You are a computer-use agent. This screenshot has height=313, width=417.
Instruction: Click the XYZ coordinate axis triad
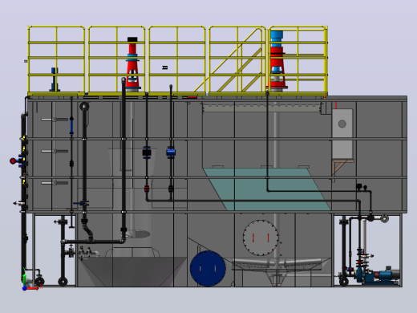(x=31, y=279)
